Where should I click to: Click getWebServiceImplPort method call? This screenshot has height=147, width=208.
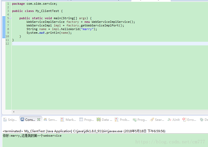pyautogui.click(x=100, y=25)
